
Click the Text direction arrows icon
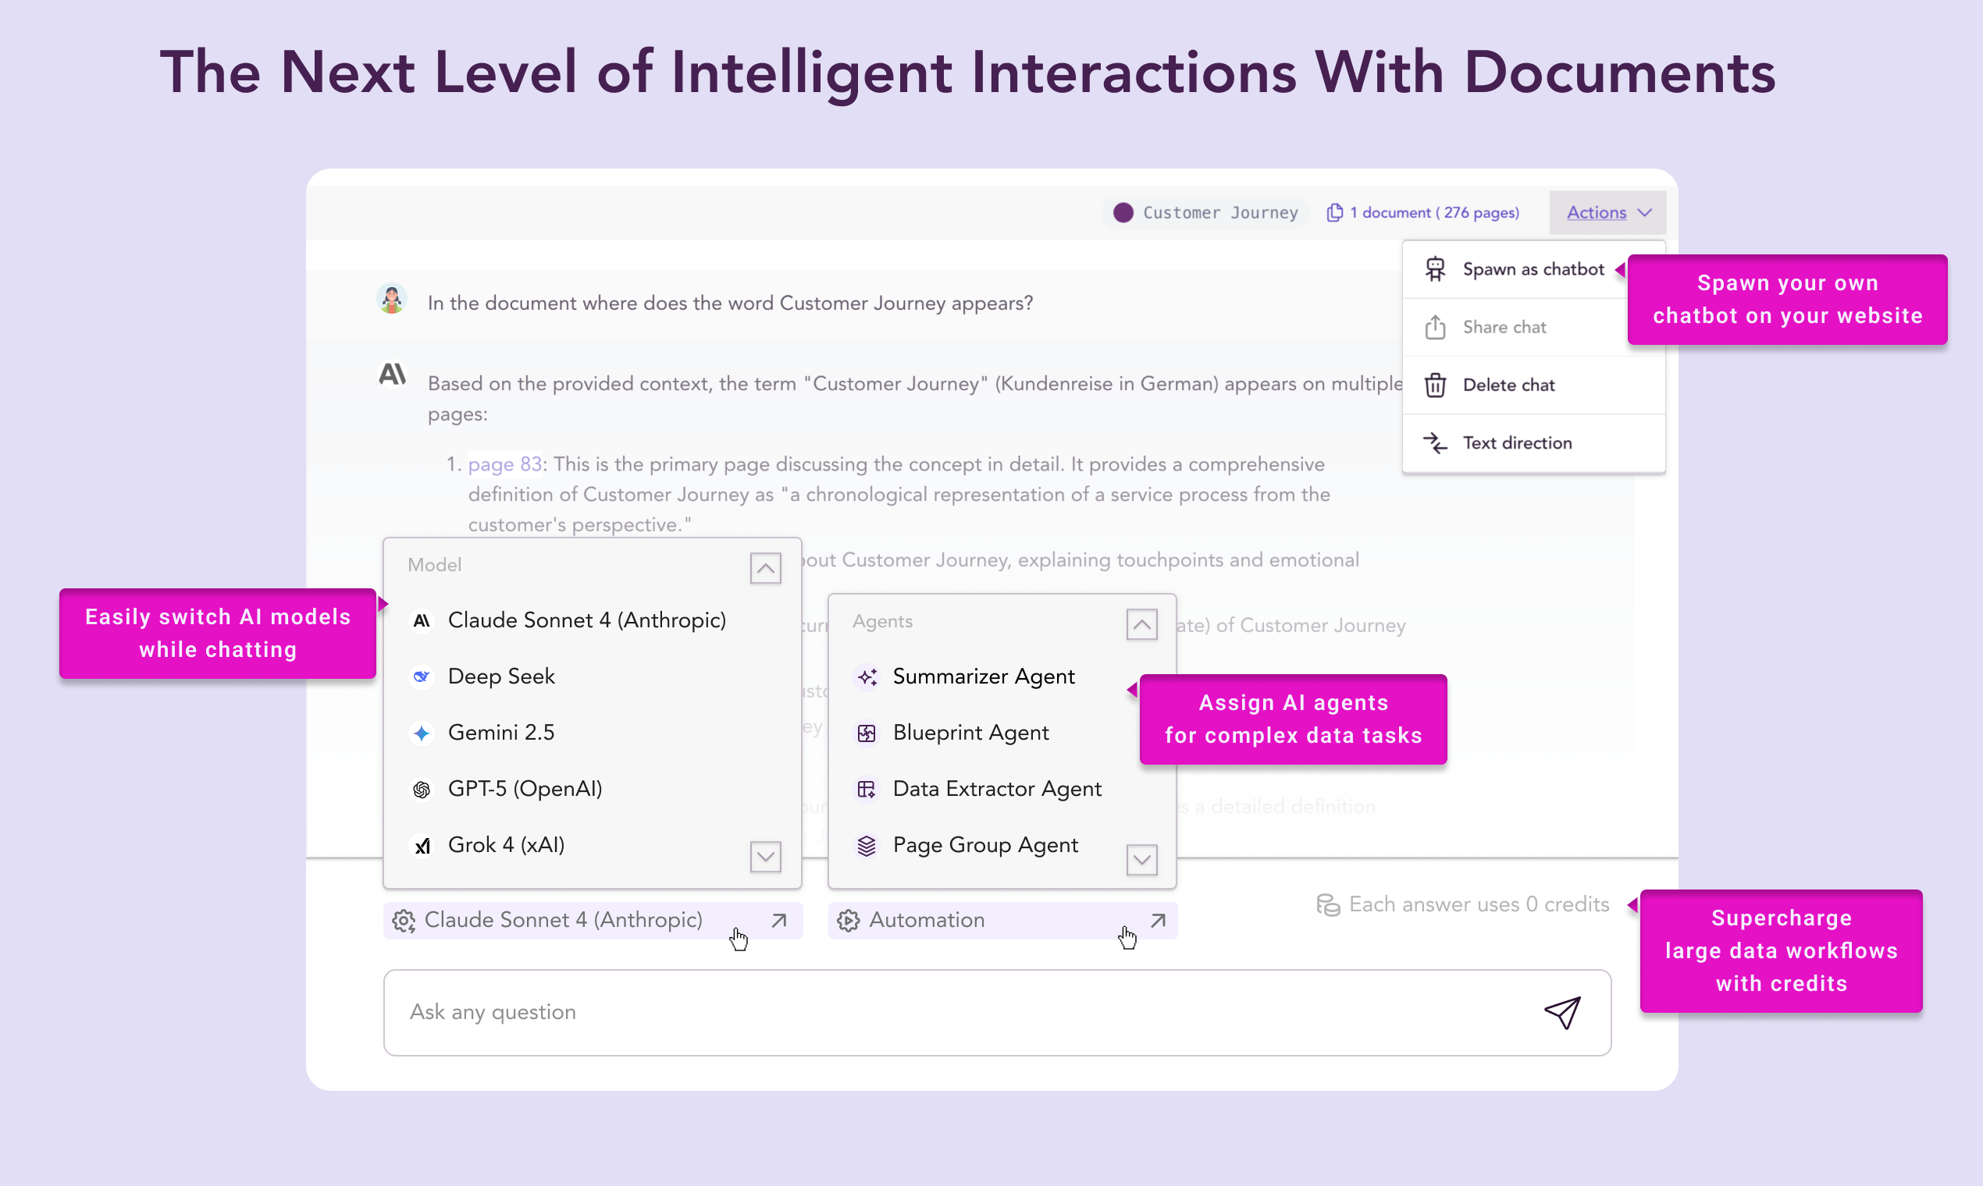point(1435,442)
